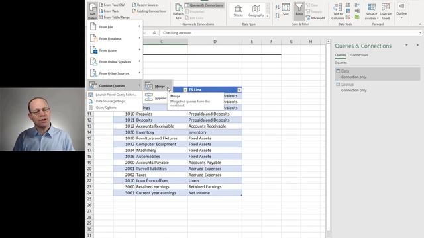Sort ascending A to Z
424x238 pixels.
point(278,7)
